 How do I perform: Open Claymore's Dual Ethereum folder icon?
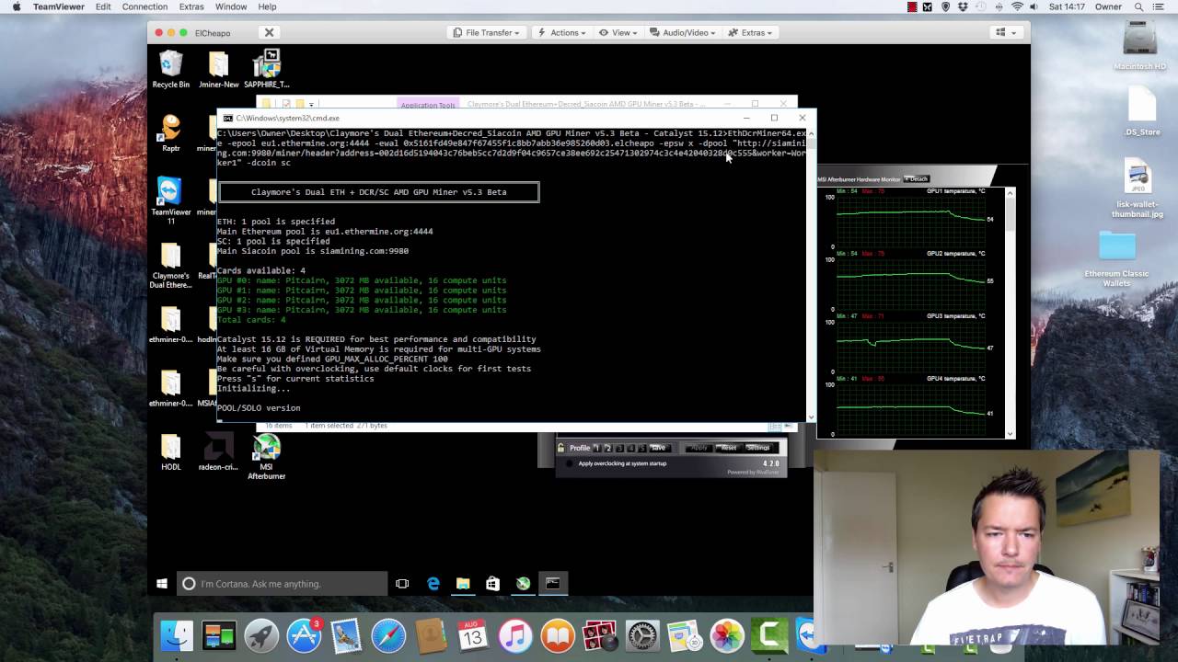[x=171, y=267]
